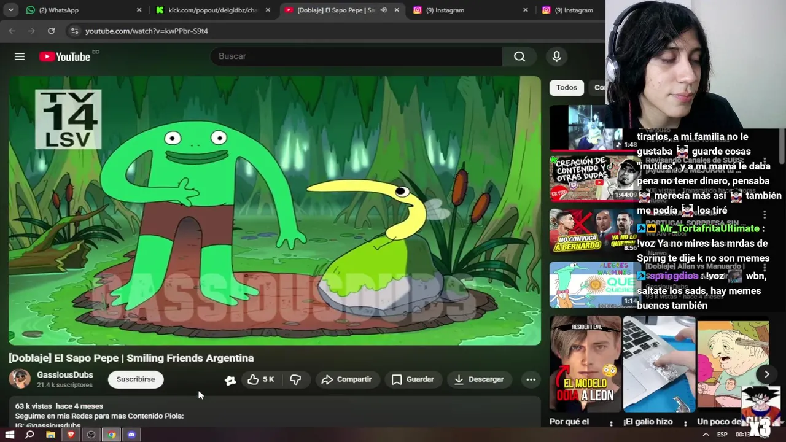Close the first Instagram tab

pyautogui.click(x=526, y=10)
